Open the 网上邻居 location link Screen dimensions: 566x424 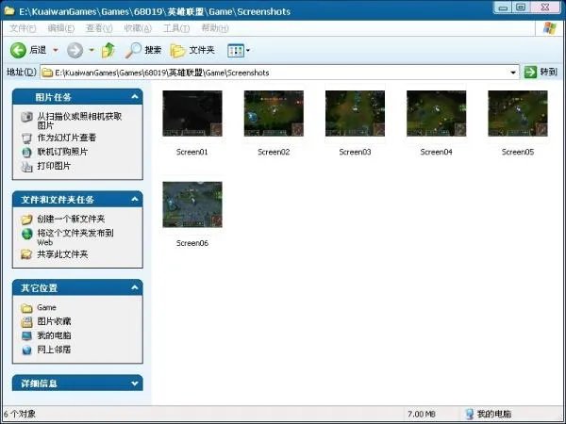(x=54, y=350)
